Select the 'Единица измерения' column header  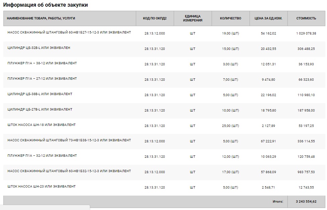click(x=193, y=18)
